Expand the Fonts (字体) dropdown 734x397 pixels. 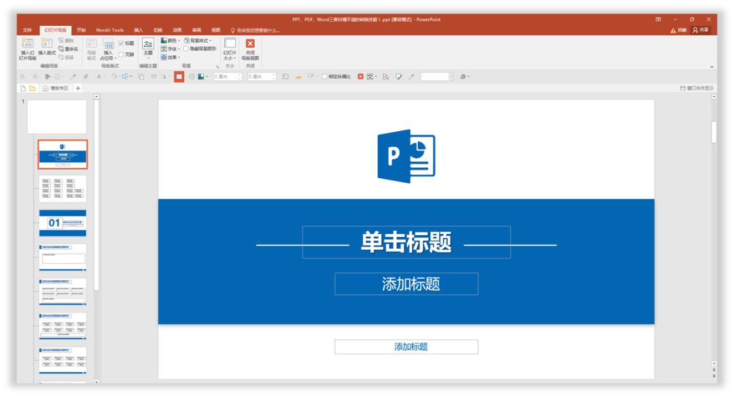click(x=171, y=49)
